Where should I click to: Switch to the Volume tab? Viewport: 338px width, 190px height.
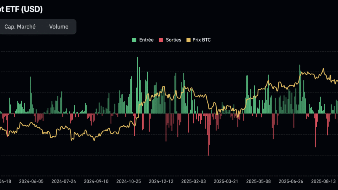point(58,26)
